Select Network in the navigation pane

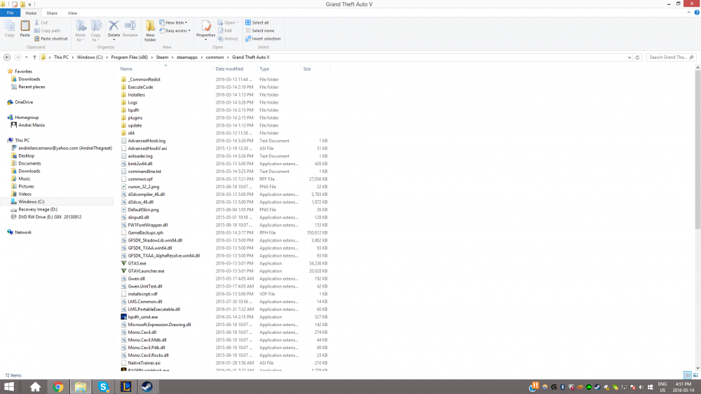pyautogui.click(x=23, y=232)
